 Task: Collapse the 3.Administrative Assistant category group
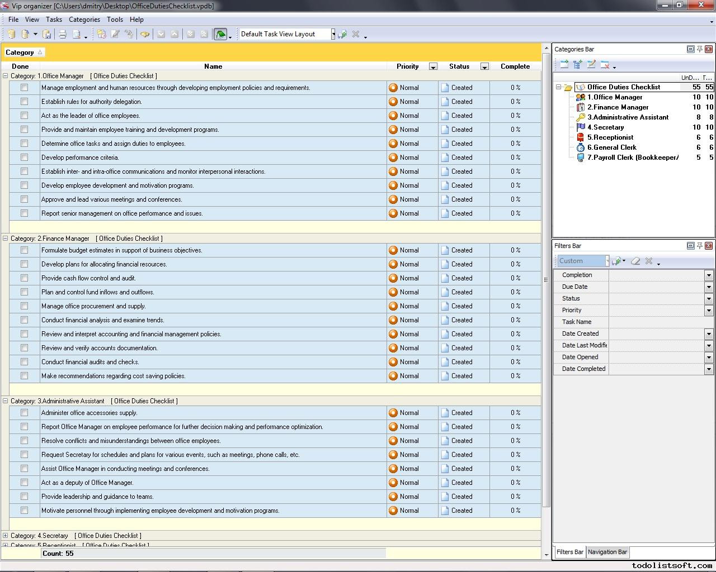click(x=6, y=401)
